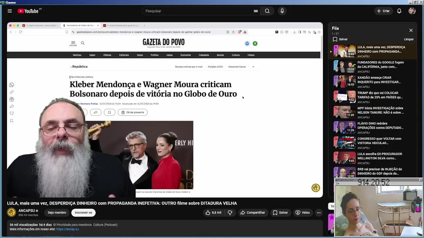Click the Game window title icon

point(2,2)
